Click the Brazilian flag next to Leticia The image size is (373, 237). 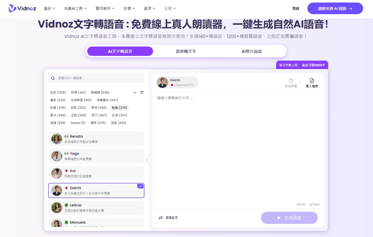66,205
